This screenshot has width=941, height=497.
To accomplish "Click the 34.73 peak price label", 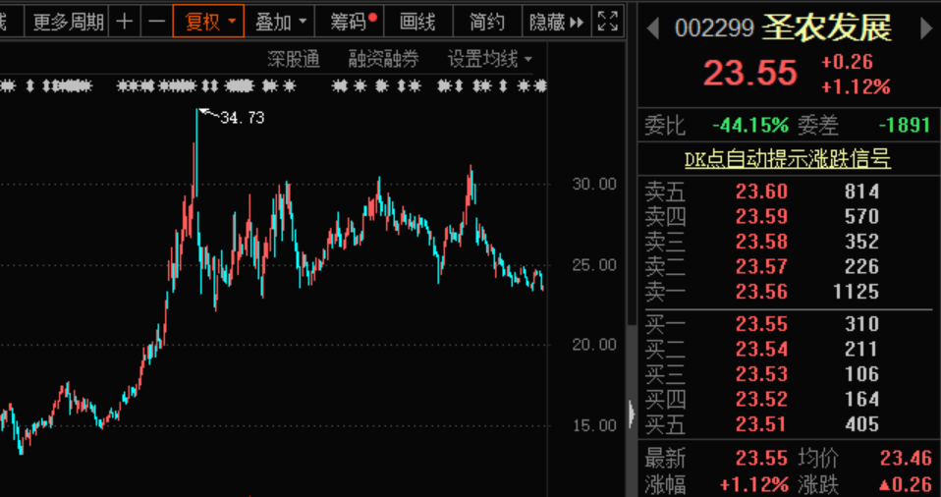I will (x=242, y=117).
